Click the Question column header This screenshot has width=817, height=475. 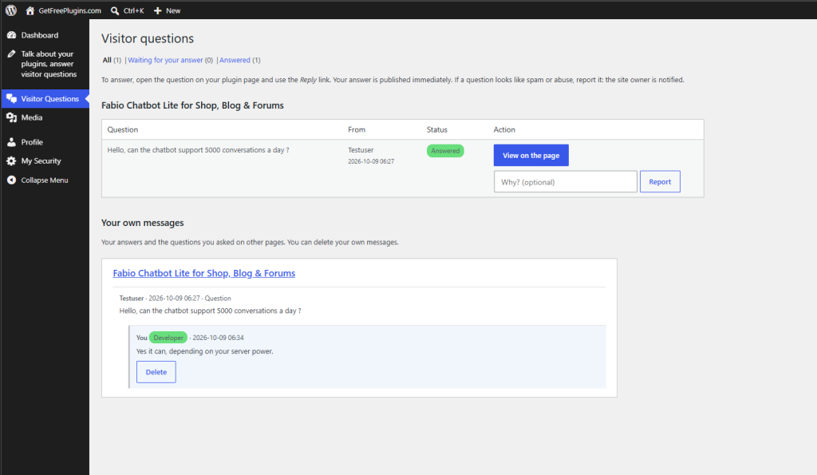[122, 130]
